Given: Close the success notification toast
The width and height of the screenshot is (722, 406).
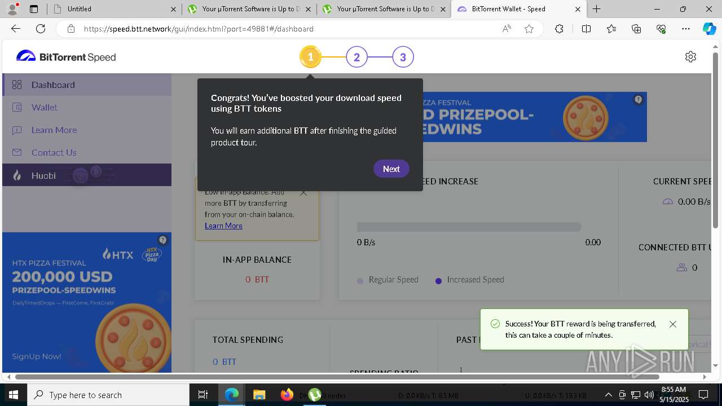Looking at the screenshot, I should pos(672,324).
